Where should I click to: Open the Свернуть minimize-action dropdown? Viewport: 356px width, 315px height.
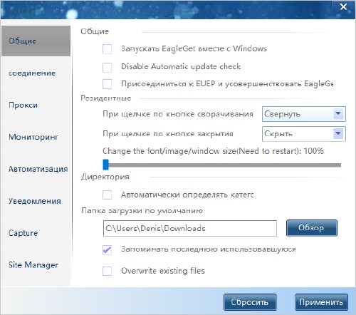pyautogui.click(x=304, y=114)
